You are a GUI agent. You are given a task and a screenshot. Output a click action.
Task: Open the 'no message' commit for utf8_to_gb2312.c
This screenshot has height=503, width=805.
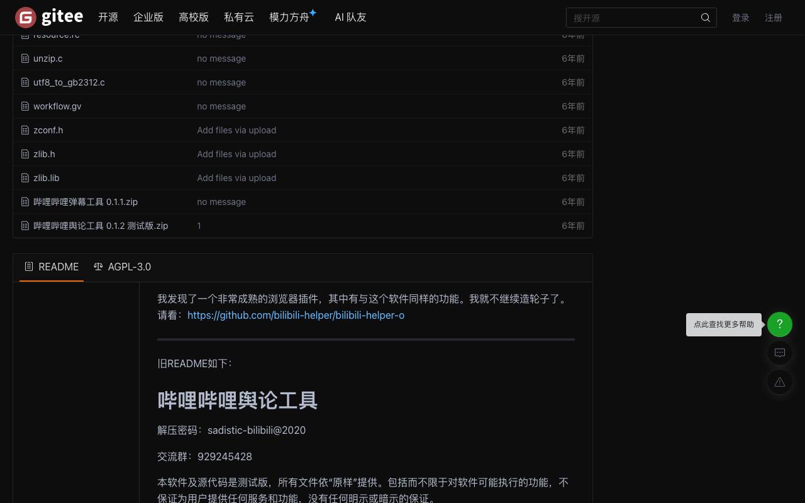pos(221,82)
